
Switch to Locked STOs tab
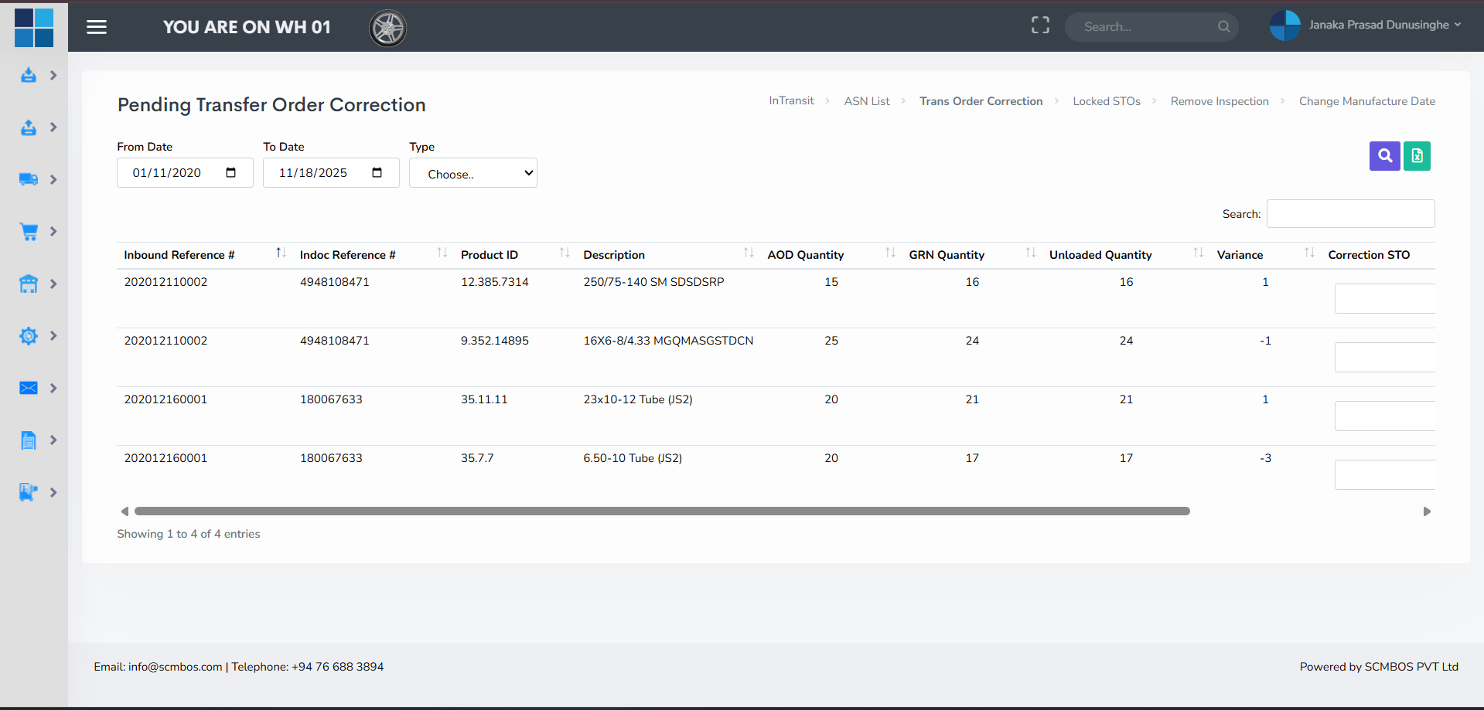click(1106, 101)
